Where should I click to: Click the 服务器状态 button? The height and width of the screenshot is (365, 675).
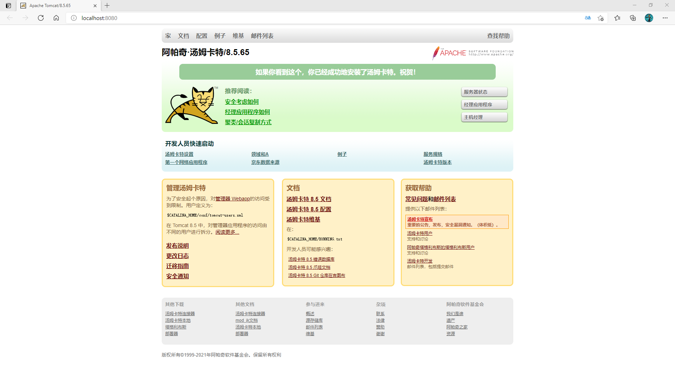point(484,92)
